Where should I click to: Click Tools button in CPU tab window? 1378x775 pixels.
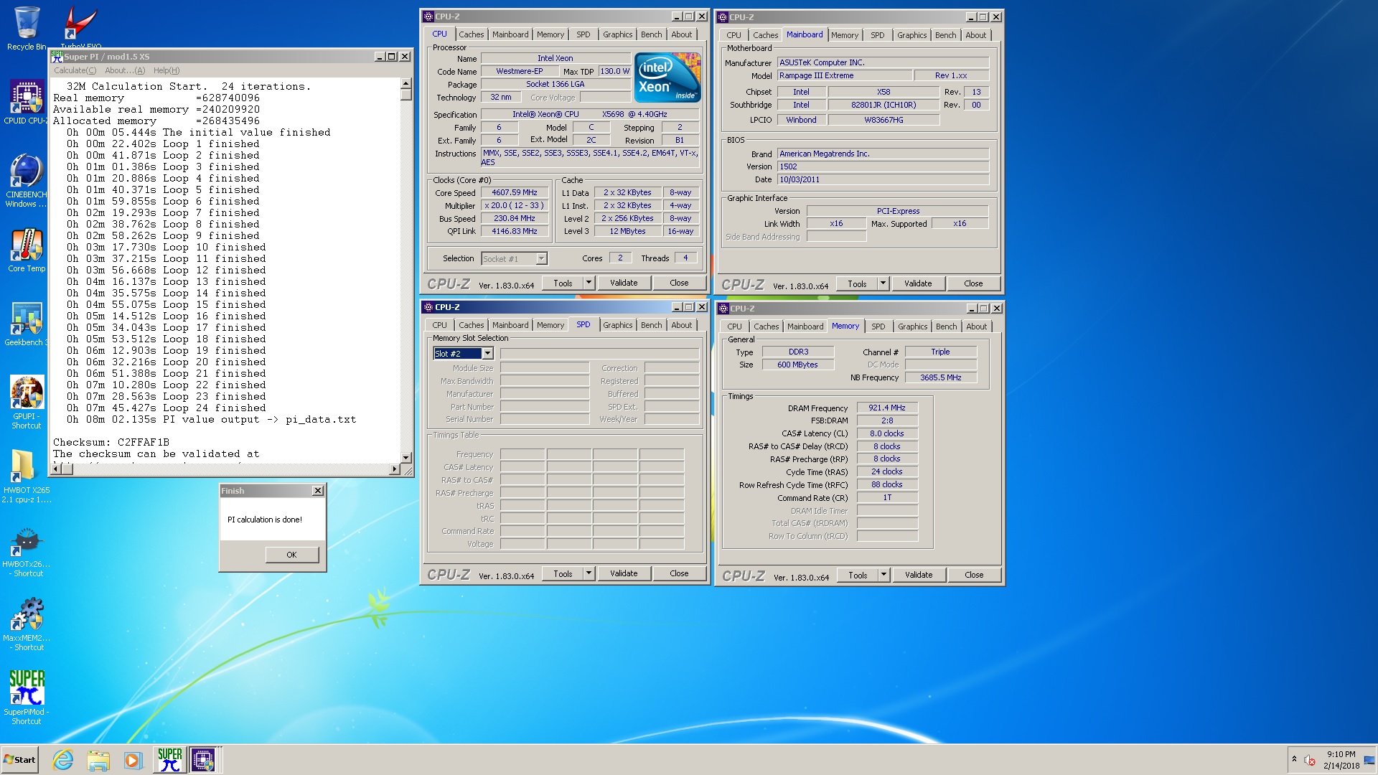pos(563,283)
